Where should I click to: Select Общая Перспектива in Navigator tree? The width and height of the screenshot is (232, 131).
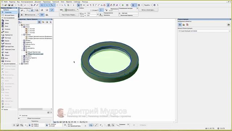click(34, 52)
